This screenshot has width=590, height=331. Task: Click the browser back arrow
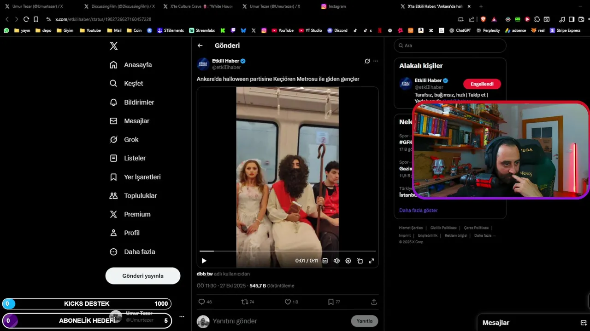pyautogui.click(x=7, y=19)
